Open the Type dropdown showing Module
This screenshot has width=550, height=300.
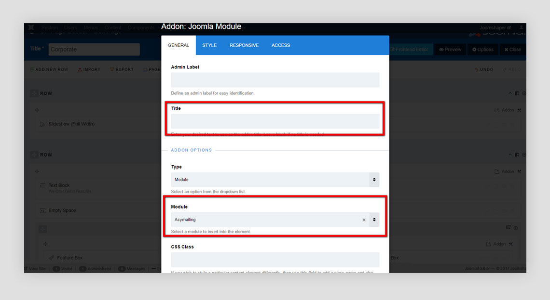[275, 180]
